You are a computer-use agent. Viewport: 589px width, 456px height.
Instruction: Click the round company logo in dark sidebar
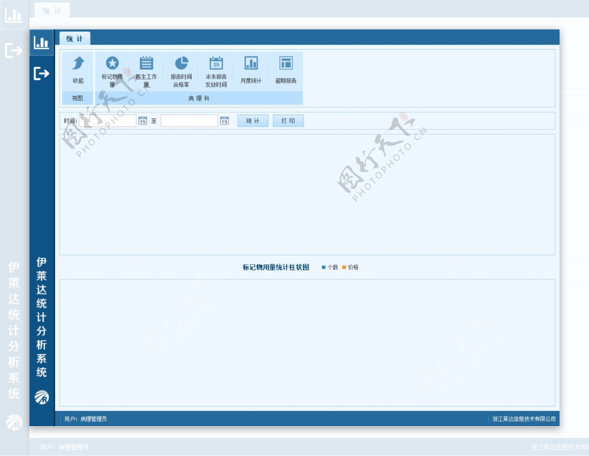pyautogui.click(x=42, y=397)
